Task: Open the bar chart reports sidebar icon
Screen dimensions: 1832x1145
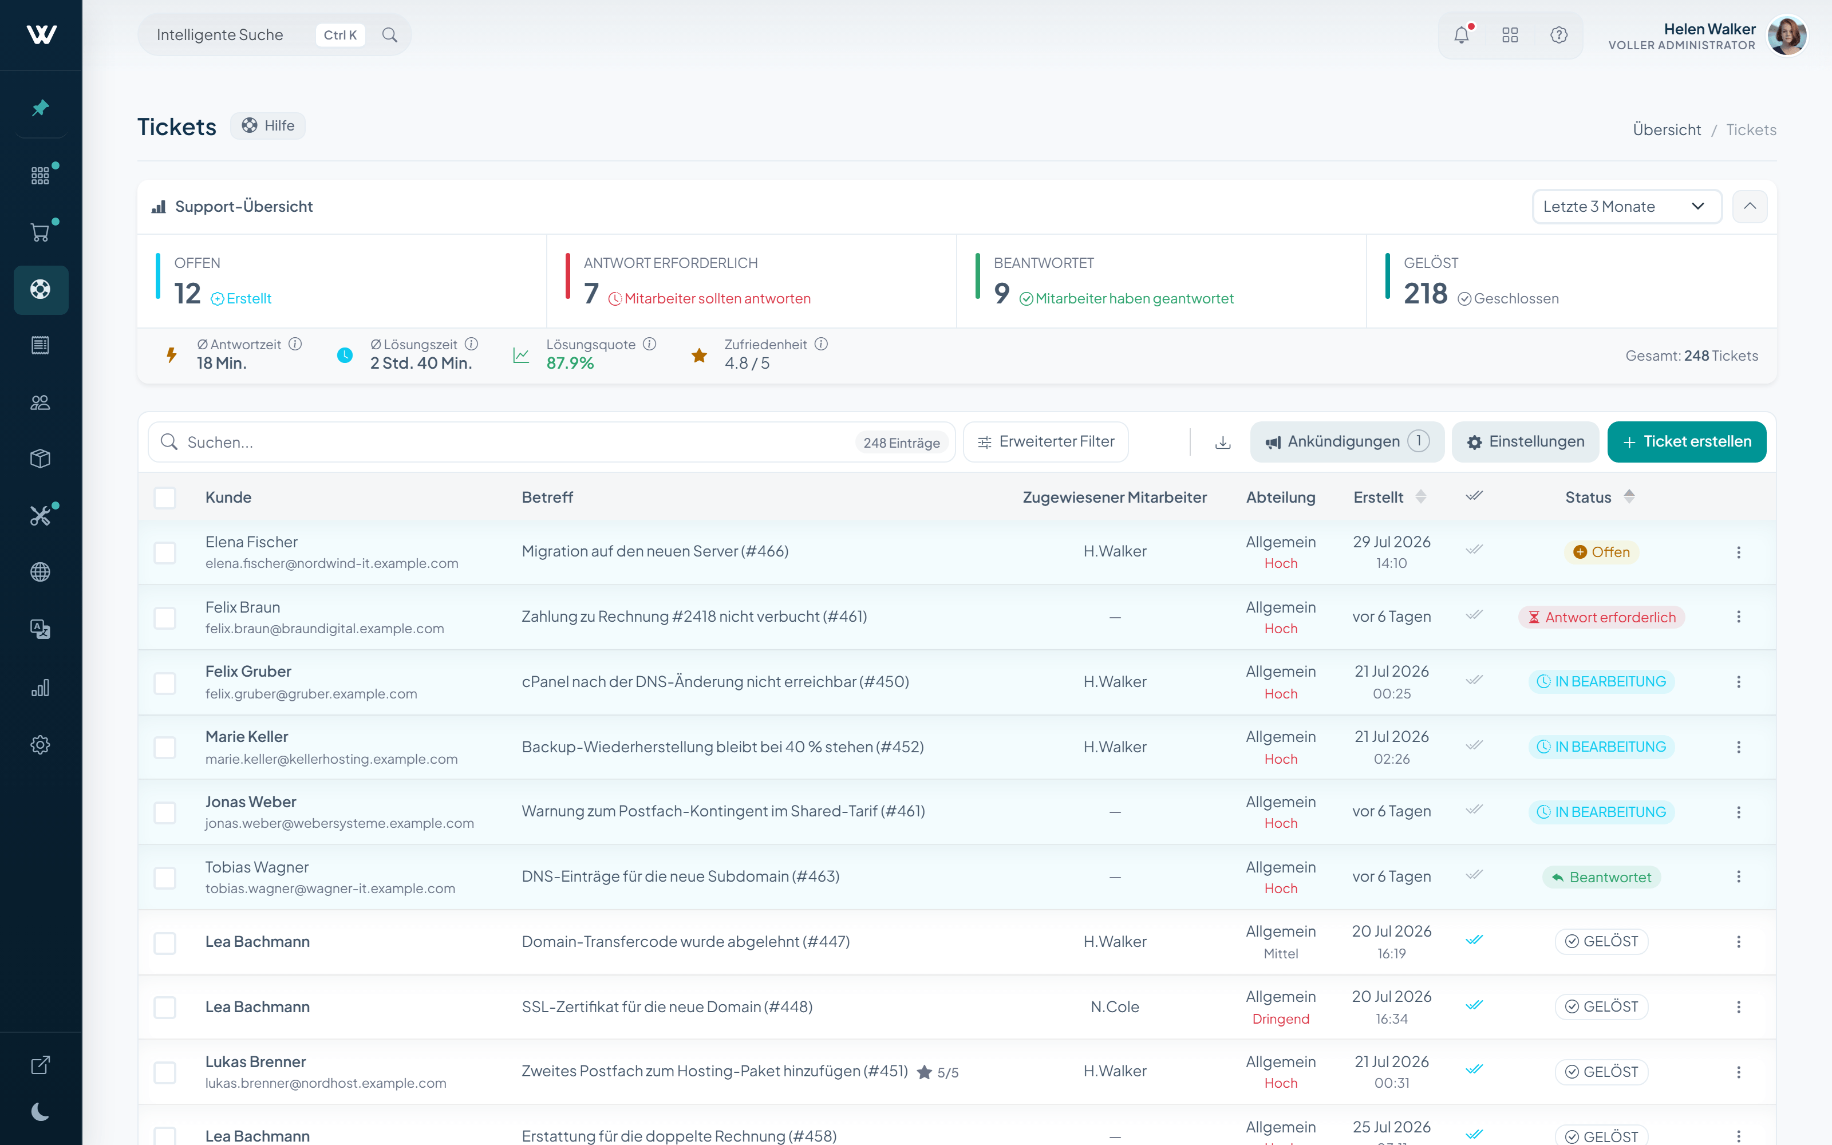Action: [x=41, y=688]
